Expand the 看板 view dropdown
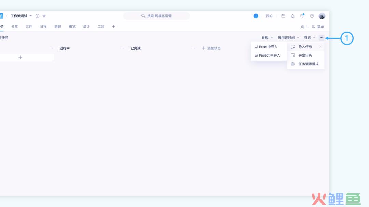369x207 pixels. [267, 38]
